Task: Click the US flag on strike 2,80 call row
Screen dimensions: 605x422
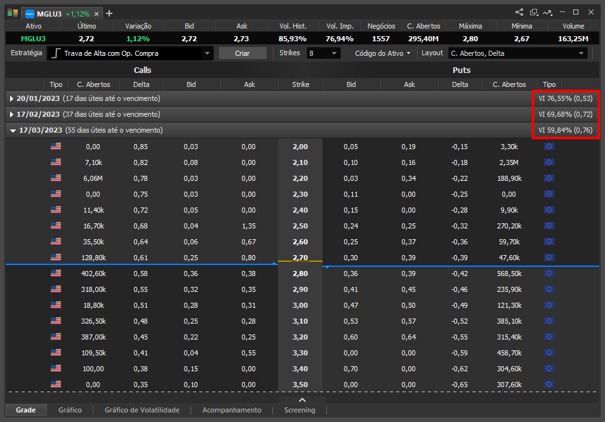Action: (x=56, y=273)
